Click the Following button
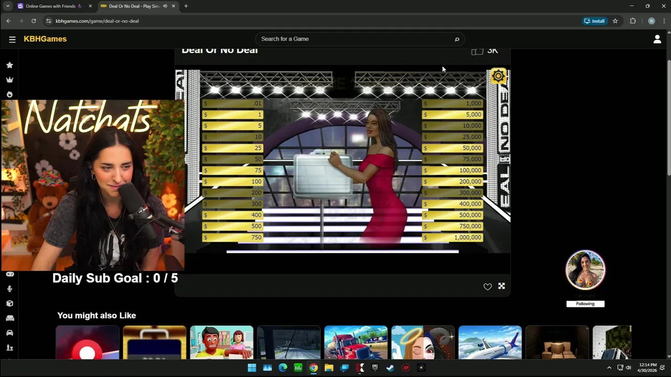 [x=585, y=304]
